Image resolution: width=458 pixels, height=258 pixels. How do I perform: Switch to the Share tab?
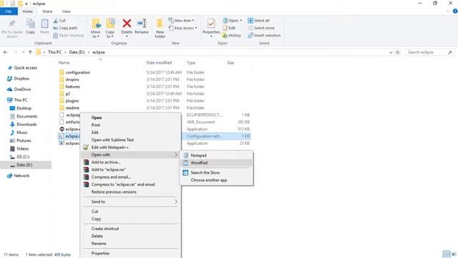coord(47,11)
